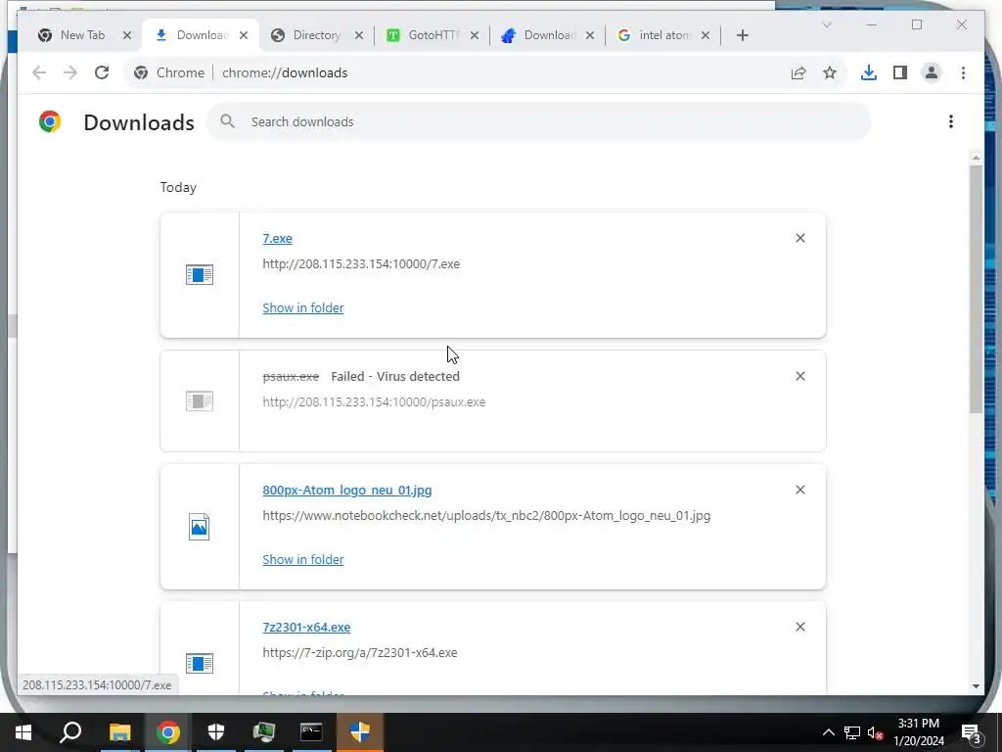This screenshot has width=1002, height=752.
Task: Remove 7.exe from downloads list
Action: coord(800,238)
